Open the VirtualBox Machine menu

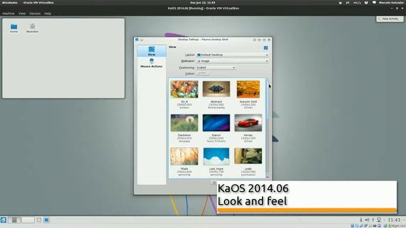8,13
